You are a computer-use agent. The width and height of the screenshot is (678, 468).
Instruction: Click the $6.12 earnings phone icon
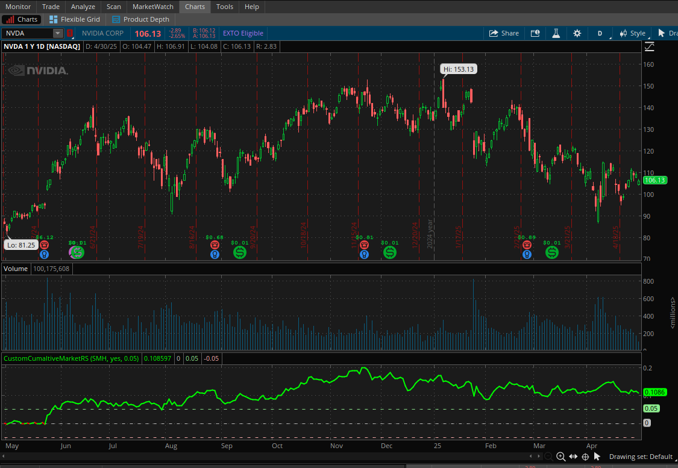point(44,245)
